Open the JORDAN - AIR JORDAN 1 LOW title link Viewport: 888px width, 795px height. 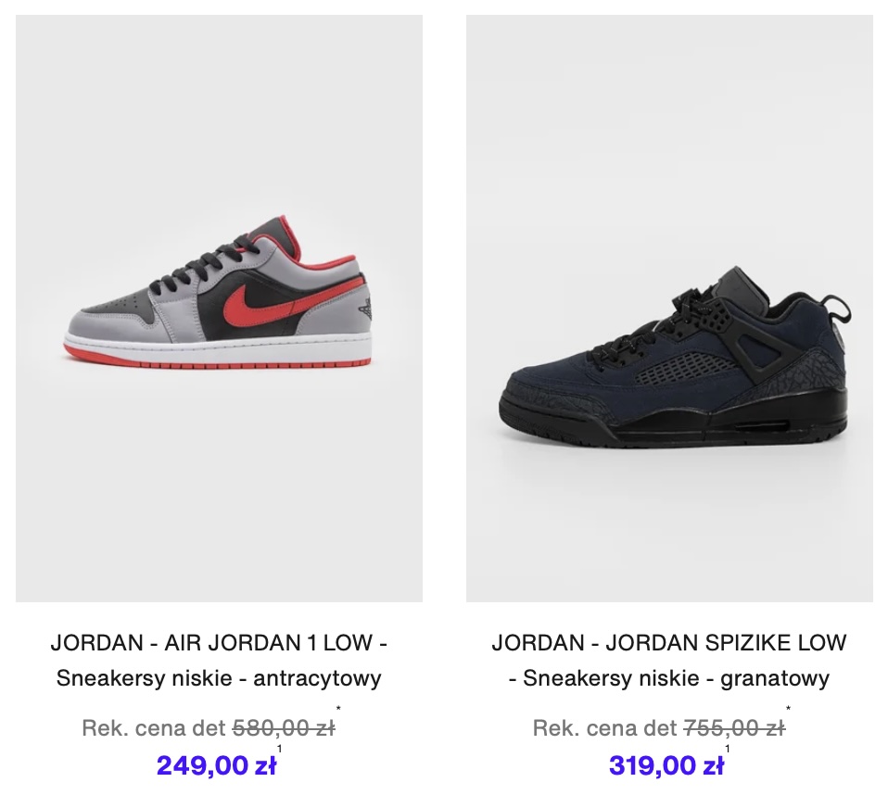pos(219,643)
